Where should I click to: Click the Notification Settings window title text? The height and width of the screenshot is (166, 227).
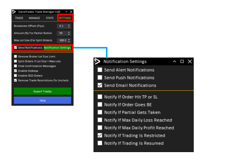tap(125, 61)
